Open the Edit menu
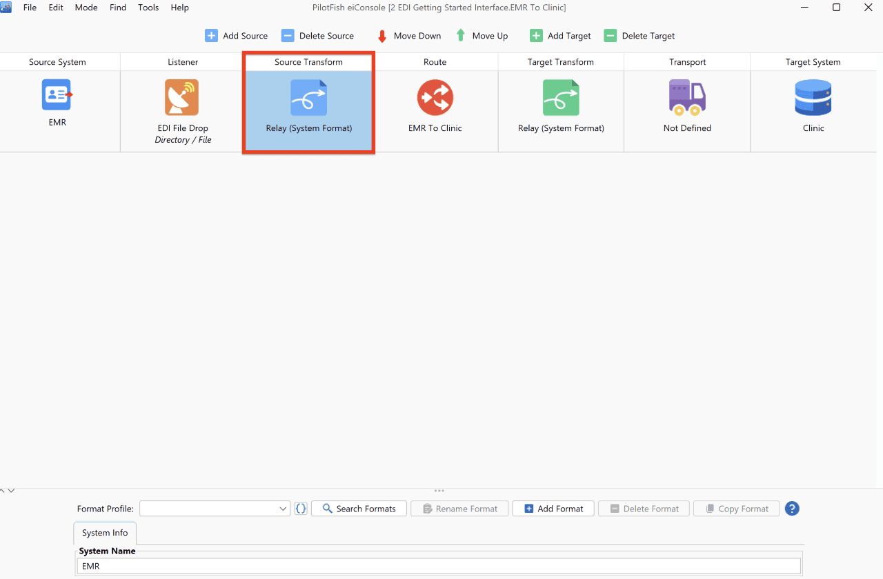Image resolution: width=883 pixels, height=579 pixels. [x=56, y=8]
